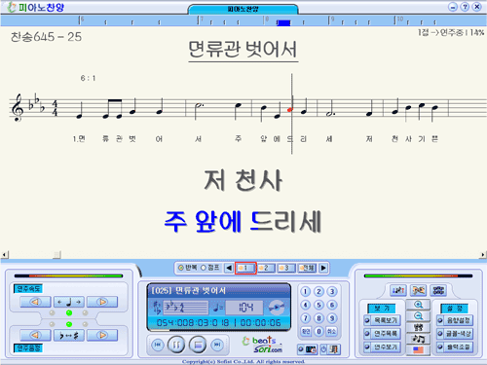
Task: Click keypad digit 3
Action: click(x=332, y=291)
